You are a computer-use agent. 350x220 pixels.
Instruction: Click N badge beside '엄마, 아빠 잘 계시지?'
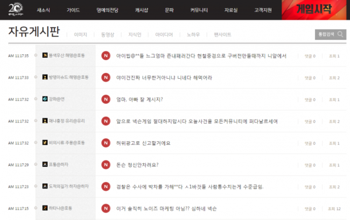[x=106, y=99]
